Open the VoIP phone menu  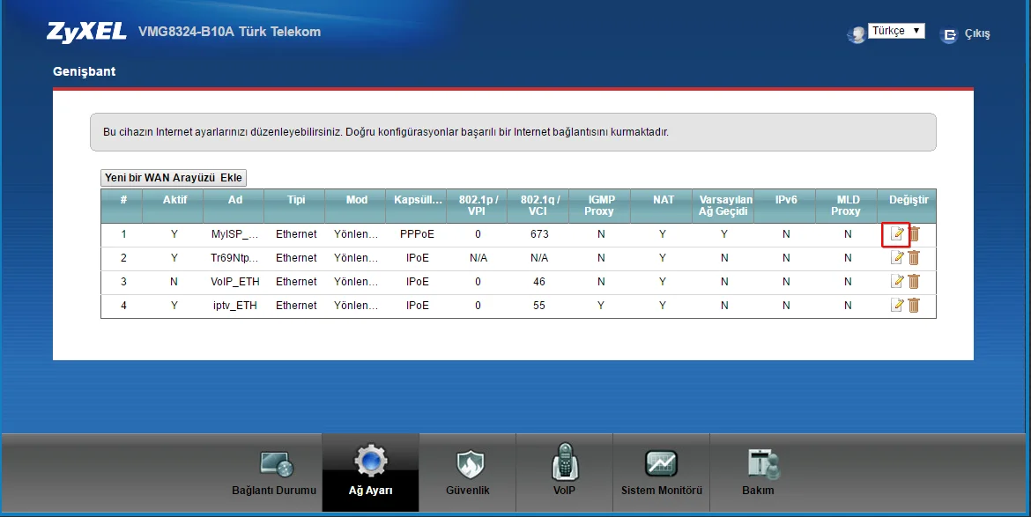pos(564,473)
